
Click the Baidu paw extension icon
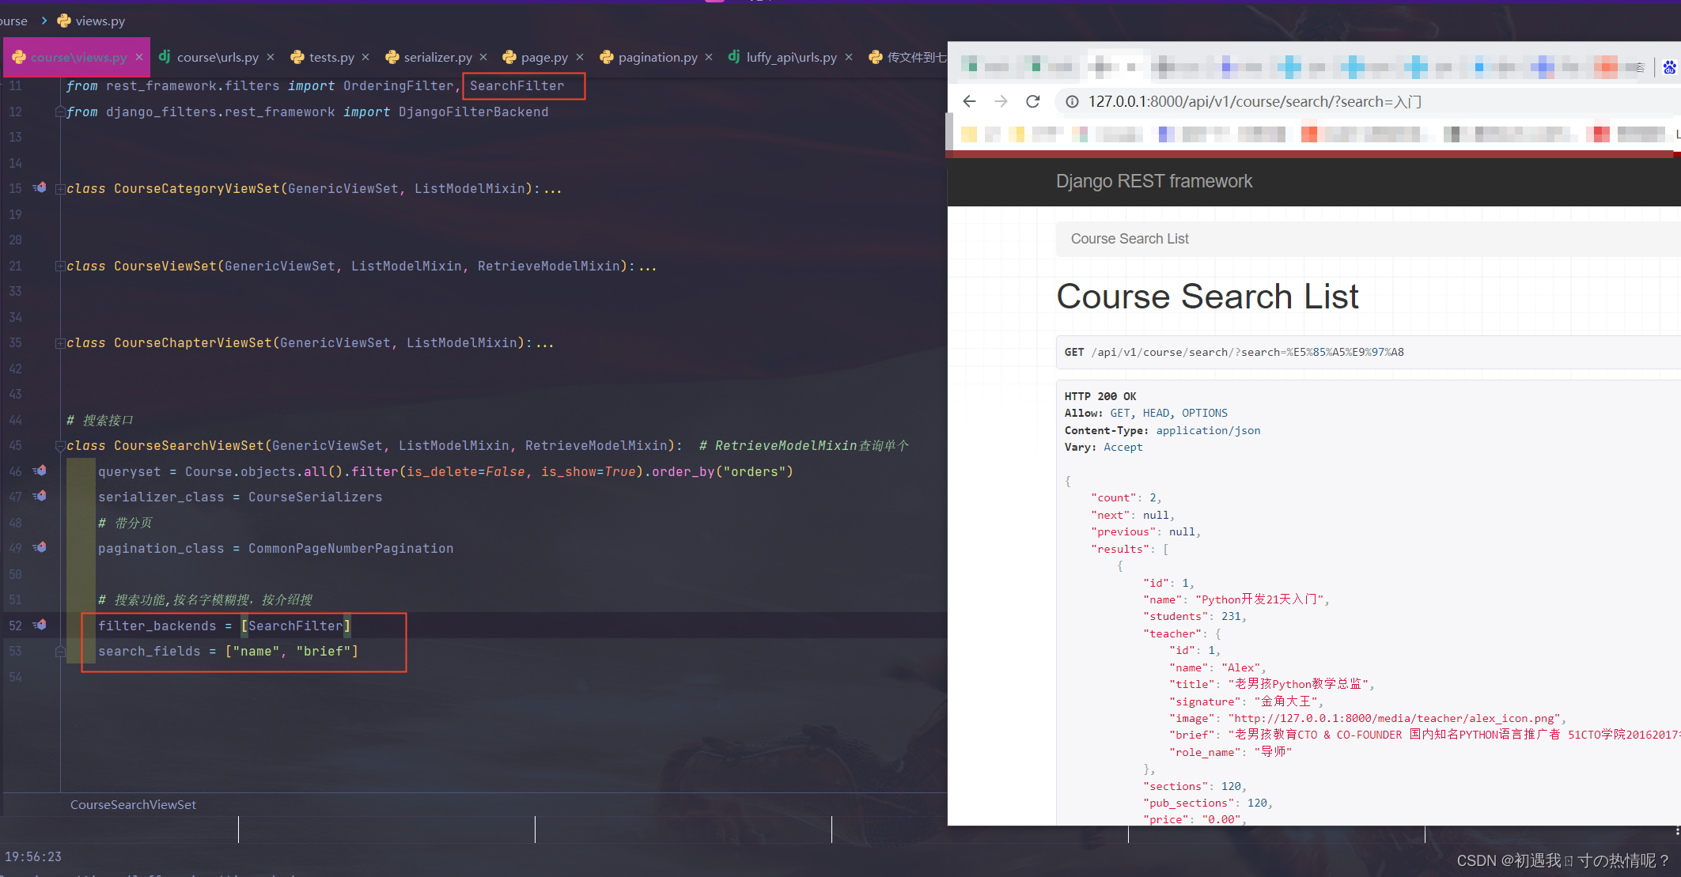coord(1669,67)
